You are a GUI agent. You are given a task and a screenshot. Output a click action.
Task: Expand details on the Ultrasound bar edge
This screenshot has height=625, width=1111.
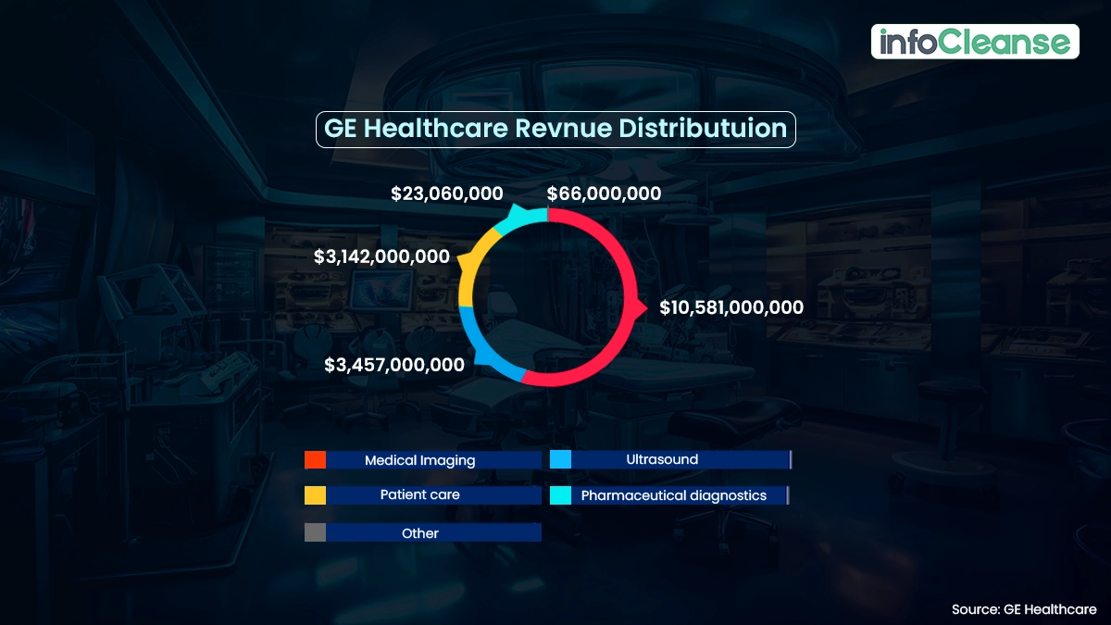click(x=788, y=459)
